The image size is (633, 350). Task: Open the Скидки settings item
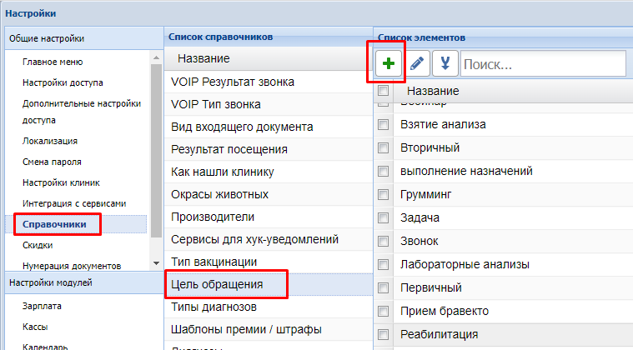tap(38, 246)
